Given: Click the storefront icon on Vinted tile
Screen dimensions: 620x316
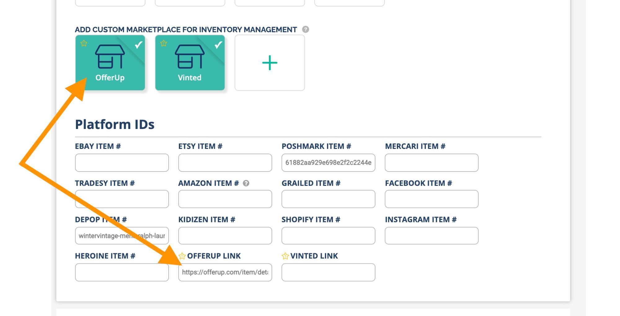Looking at the screenshot, I should 190,56.
